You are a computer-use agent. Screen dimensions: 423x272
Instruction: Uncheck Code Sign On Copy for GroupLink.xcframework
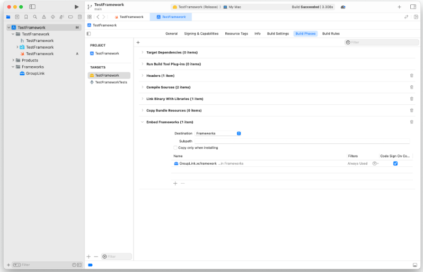point(395,164)
